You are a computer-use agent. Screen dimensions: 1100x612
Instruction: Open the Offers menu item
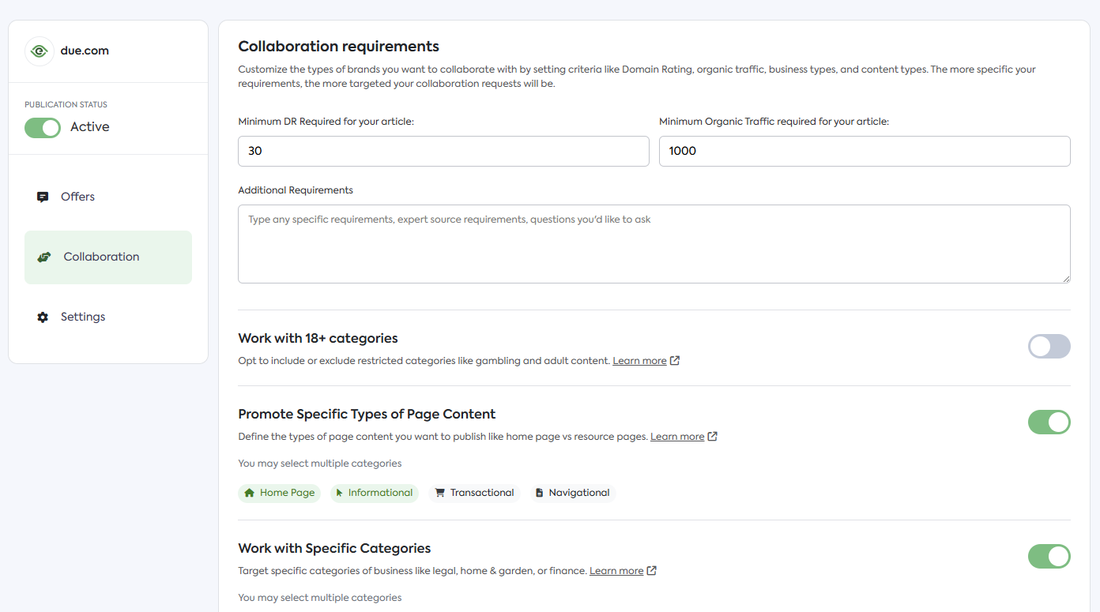point(77,197)
